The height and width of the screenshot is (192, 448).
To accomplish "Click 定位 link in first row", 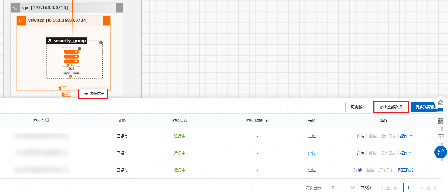I will click(x=312, y=136).
